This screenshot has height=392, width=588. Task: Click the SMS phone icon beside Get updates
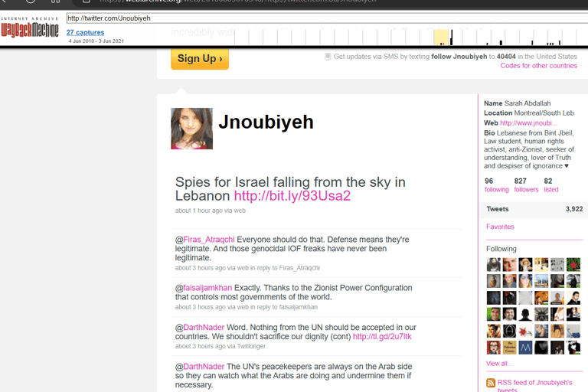point(328,57)
